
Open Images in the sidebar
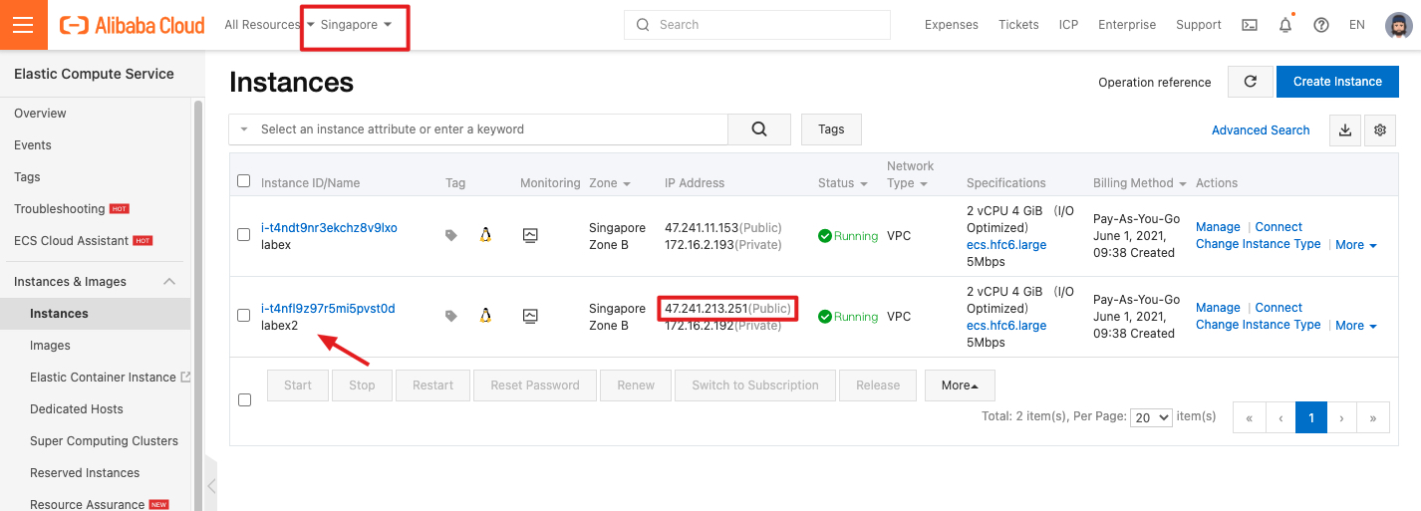click(50, 346)
